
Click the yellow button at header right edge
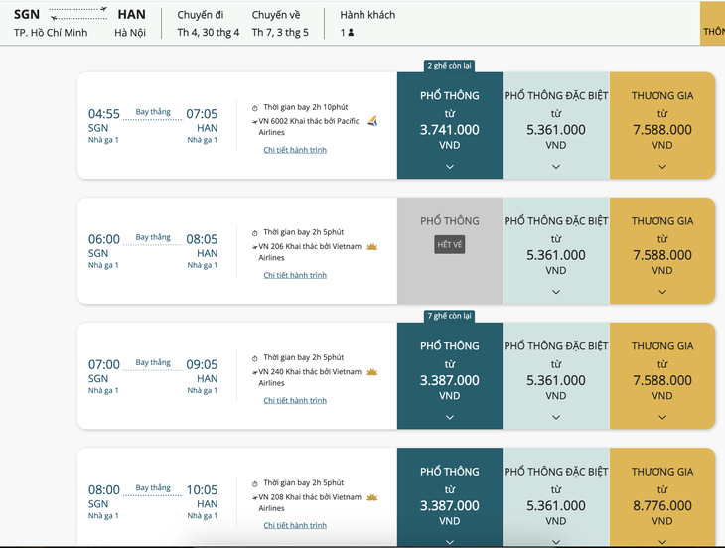pyautogui.click(x=712, y=23)
